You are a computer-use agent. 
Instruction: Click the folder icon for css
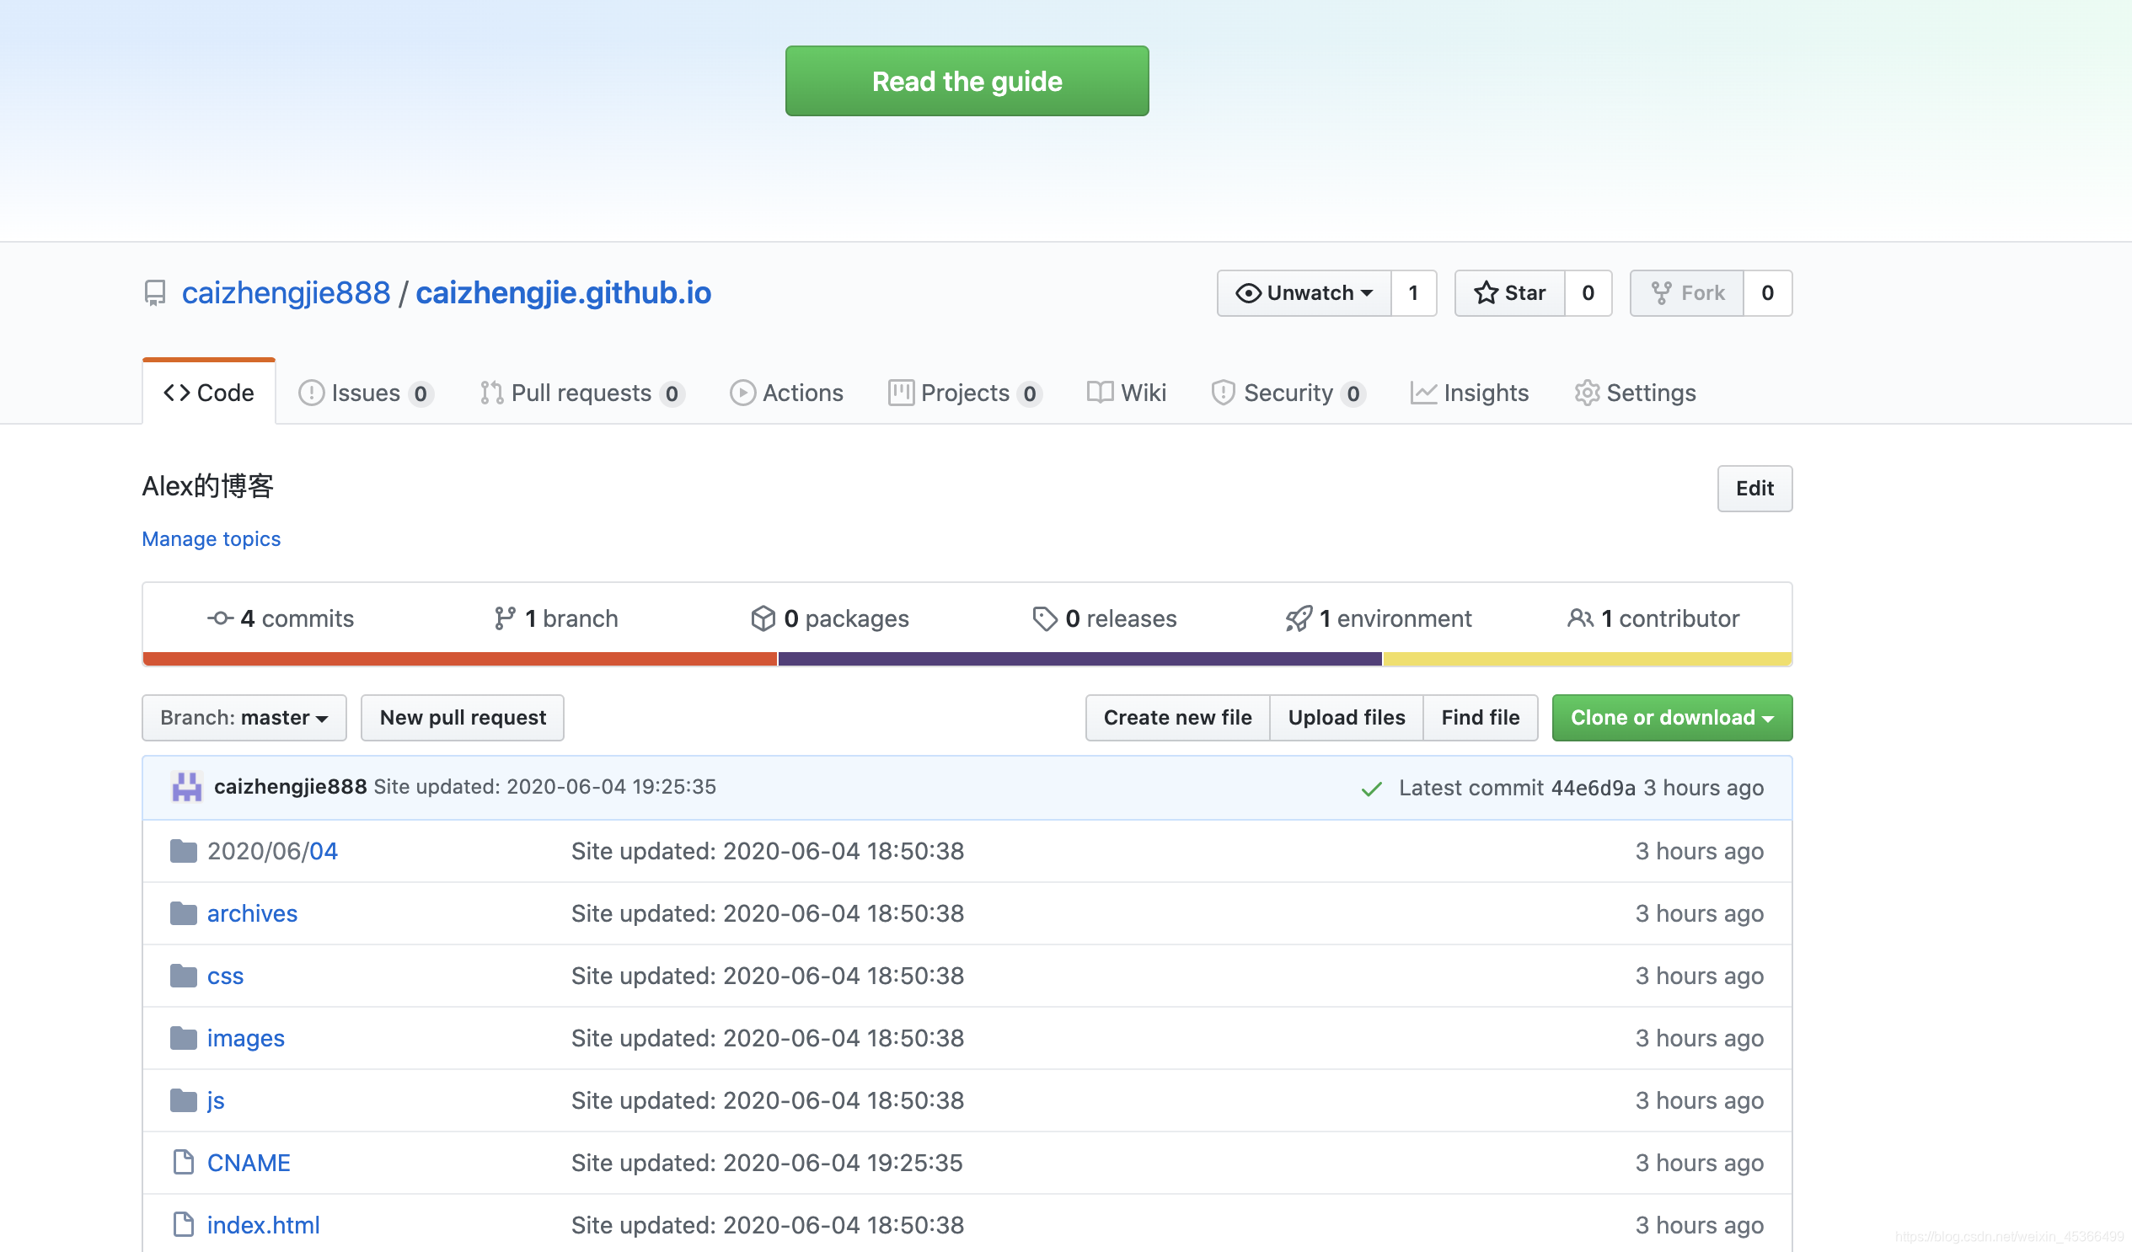coord(184,976)
